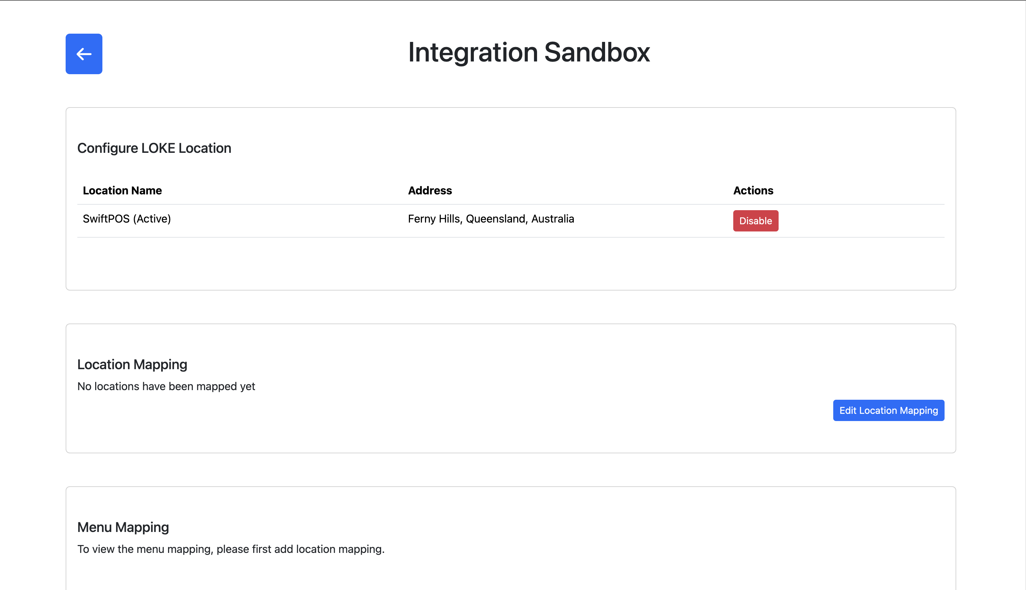Click the word '(Active)' beside SwiftPOS
Screen dimensions: 1026x590
tap(152, 219)
